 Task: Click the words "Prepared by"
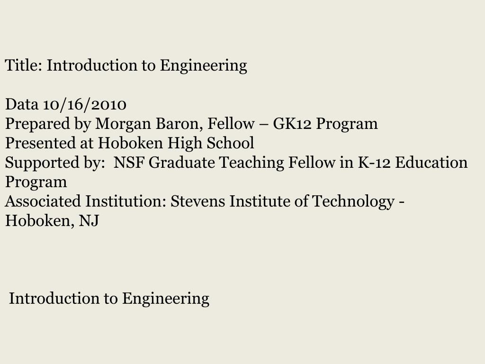48,124
